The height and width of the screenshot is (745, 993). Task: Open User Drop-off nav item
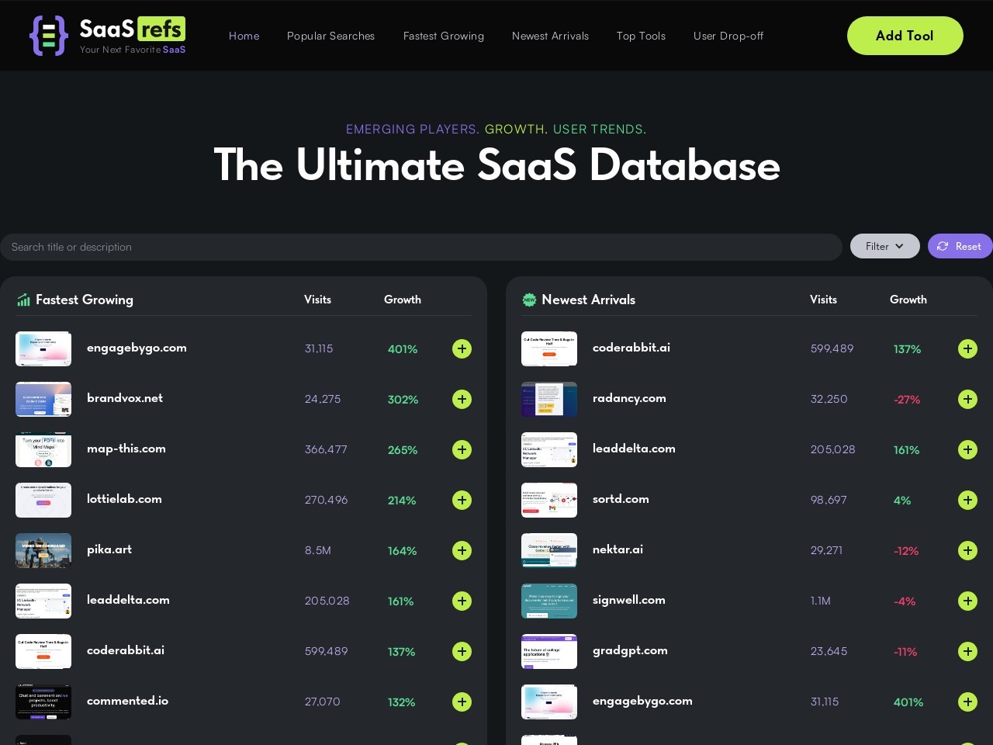pos(728,36)
